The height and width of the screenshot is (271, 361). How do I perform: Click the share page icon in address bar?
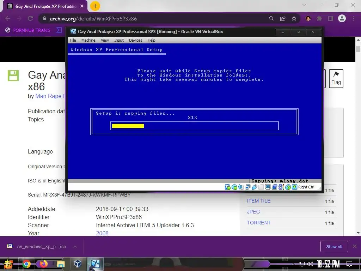click(x=283, y=18)
